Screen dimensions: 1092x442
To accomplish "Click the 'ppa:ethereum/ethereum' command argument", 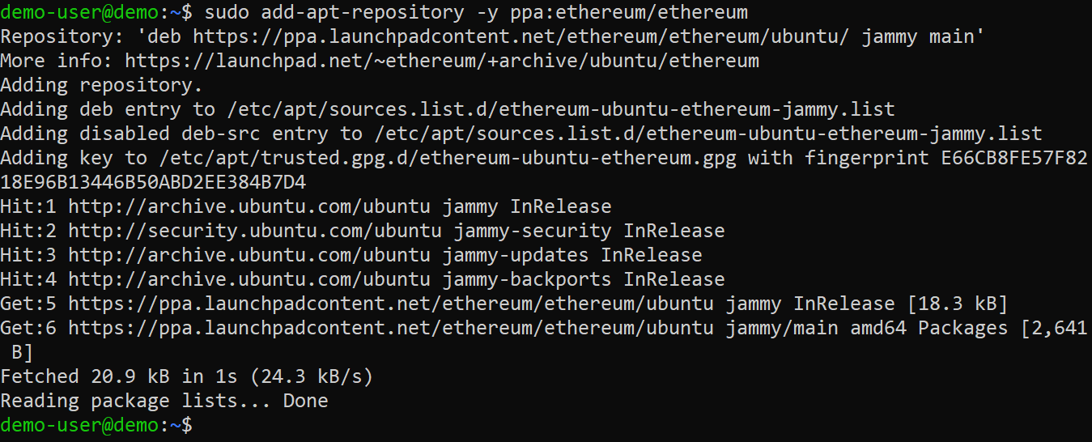I will pos(629,12).
